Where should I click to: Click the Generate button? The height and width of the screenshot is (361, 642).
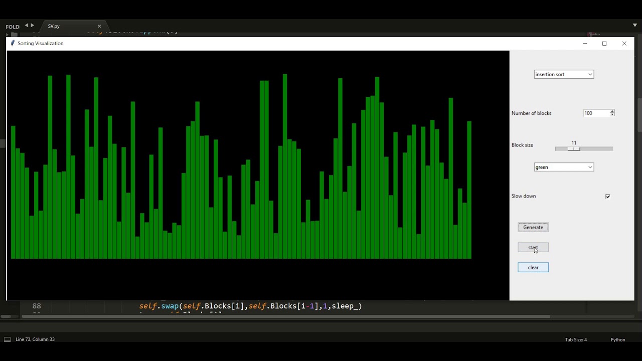point(533,227)
